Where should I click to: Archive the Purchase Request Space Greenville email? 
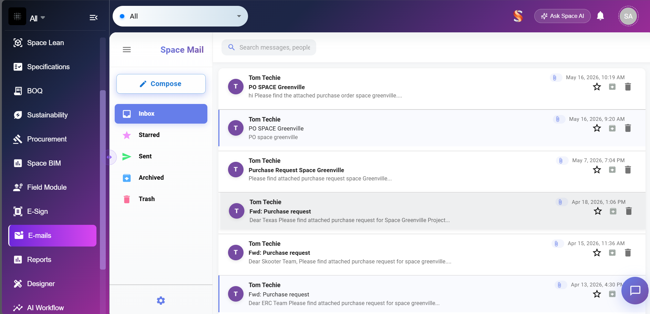[612, 170]
